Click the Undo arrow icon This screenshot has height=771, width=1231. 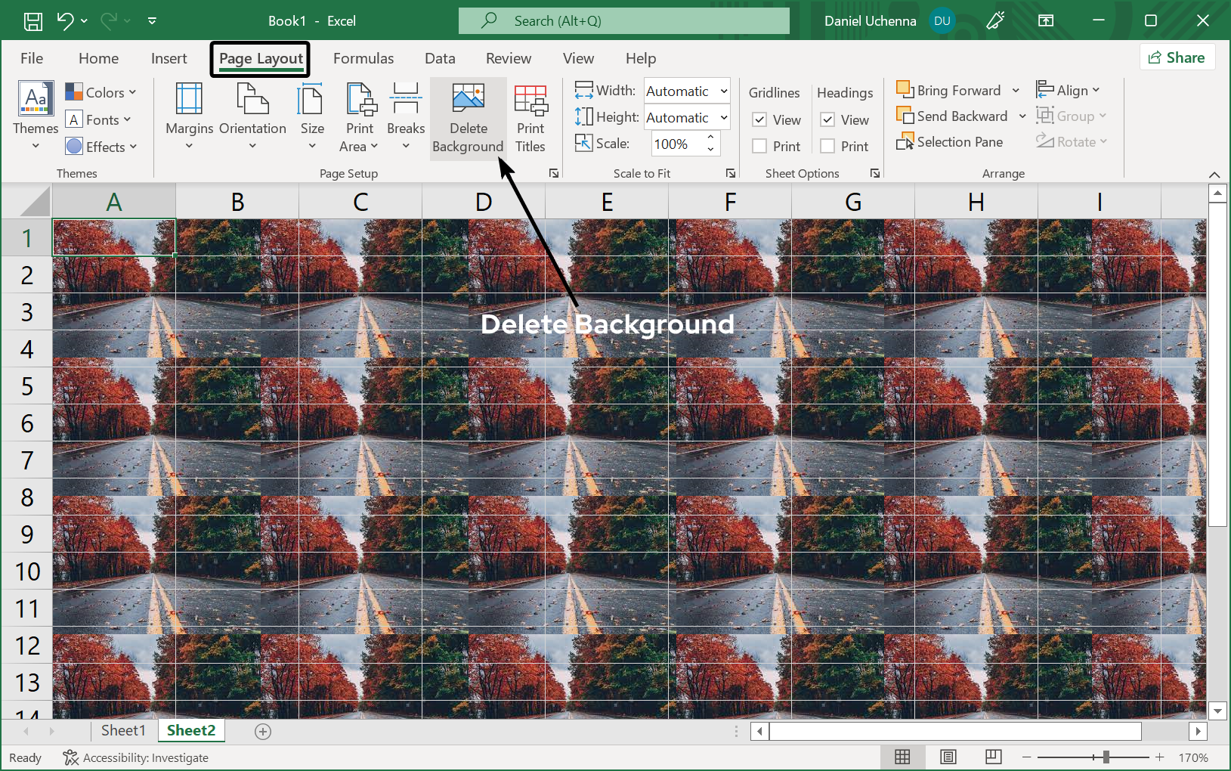(x=65, y=21)
